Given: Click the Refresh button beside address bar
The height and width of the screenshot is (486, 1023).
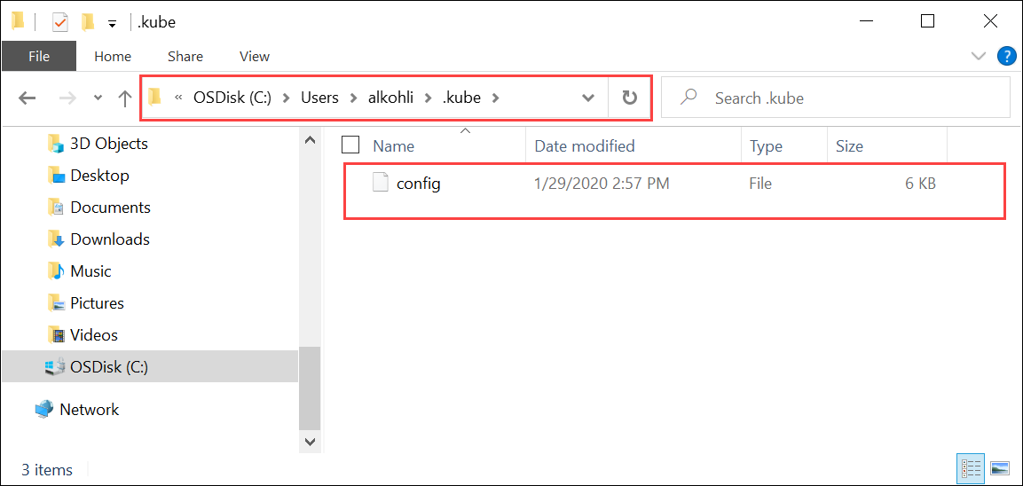Looking at the screenshot, I should [630, 98].
